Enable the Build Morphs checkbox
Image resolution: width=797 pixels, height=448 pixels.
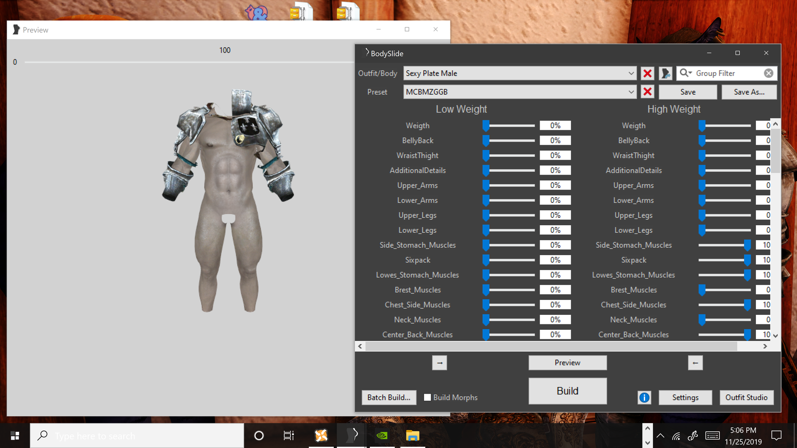428,397
